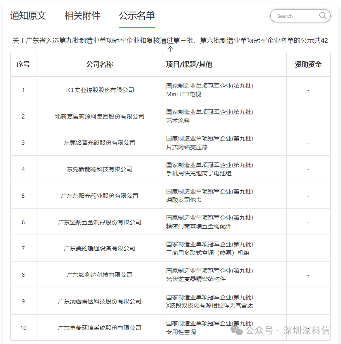341x344 pixels.
Task: Focus the Search input field
Action: [x=300, y=16]
